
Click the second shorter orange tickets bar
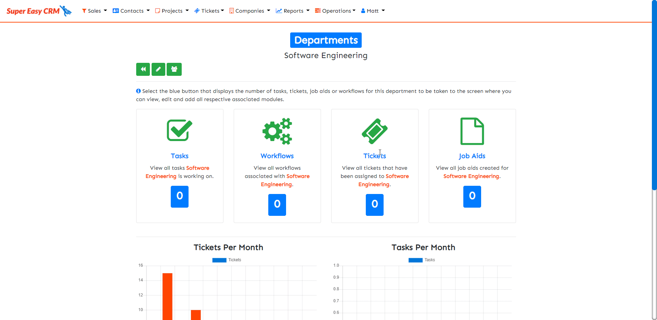point(196,315)
